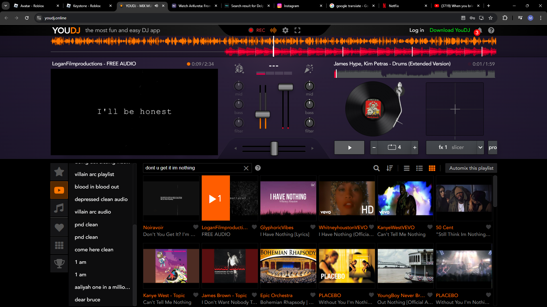This screenshot has width=547, height=307.
Task: Like the 50 Cent track
Action: 489,227
